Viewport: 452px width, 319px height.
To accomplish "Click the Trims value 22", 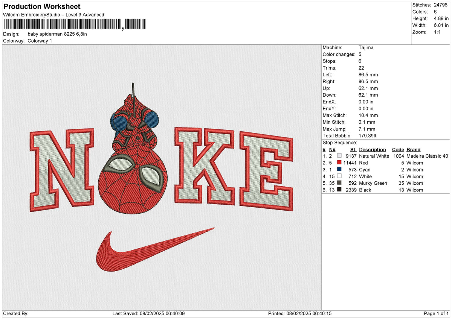I will pos(362,68).
